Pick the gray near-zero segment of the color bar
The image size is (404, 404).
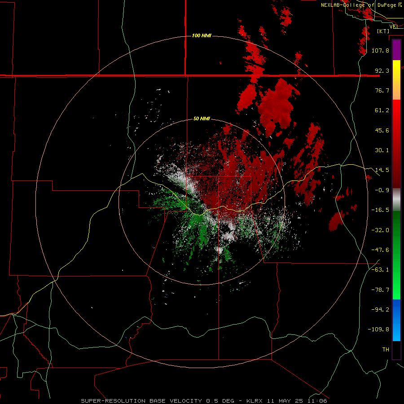396,200
